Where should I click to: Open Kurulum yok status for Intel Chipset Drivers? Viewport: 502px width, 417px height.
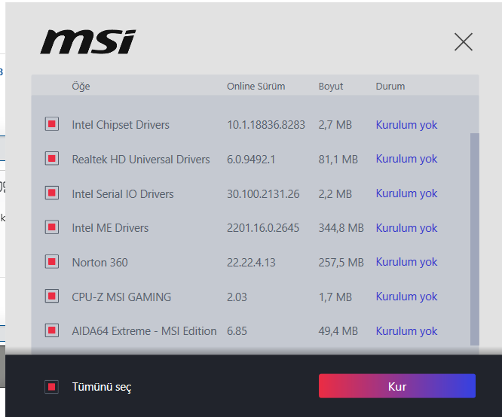[406, 125]
